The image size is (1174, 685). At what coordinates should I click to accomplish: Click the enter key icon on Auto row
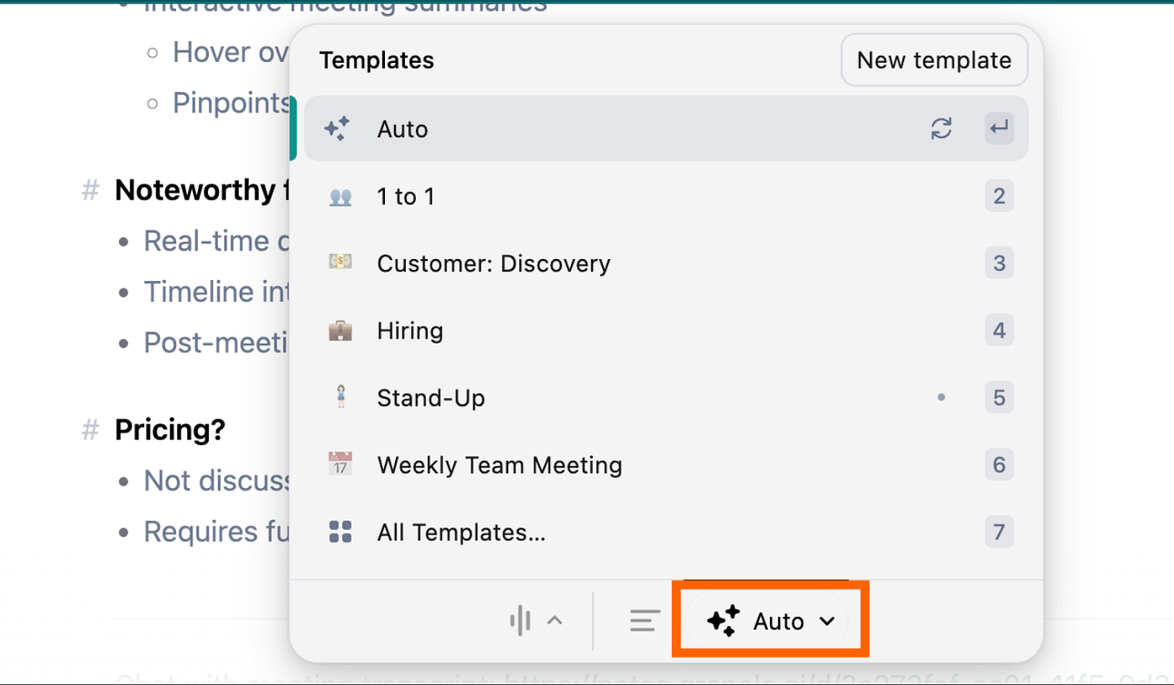pos(999,129)
